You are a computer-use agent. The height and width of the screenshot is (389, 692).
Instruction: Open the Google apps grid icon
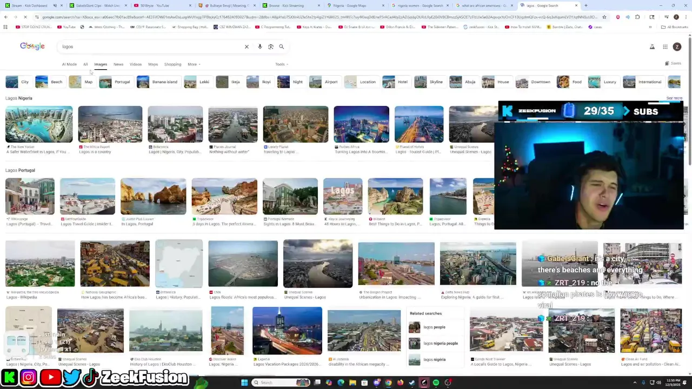coord(665,47)
